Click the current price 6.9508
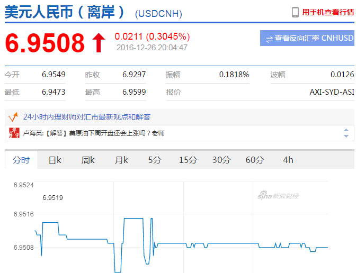The width and height of the screenshot is (356, 273). coord(44,43)
